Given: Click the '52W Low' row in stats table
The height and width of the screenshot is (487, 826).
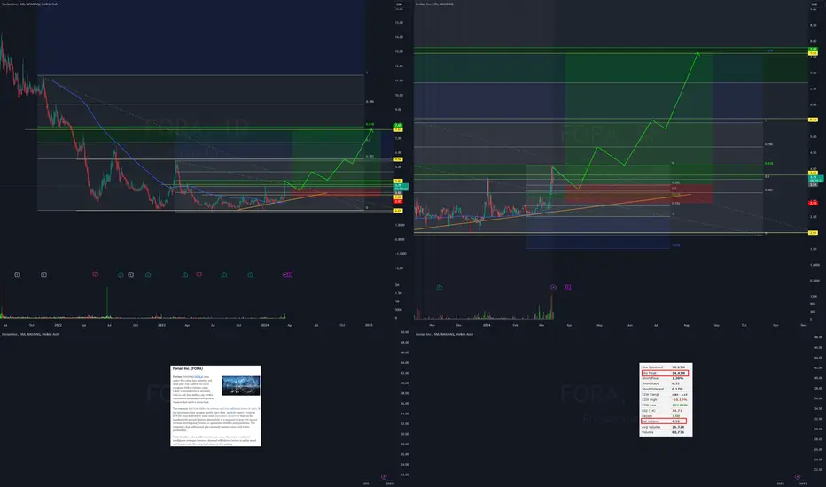Looking at the screenshot, I should (666, 405).
